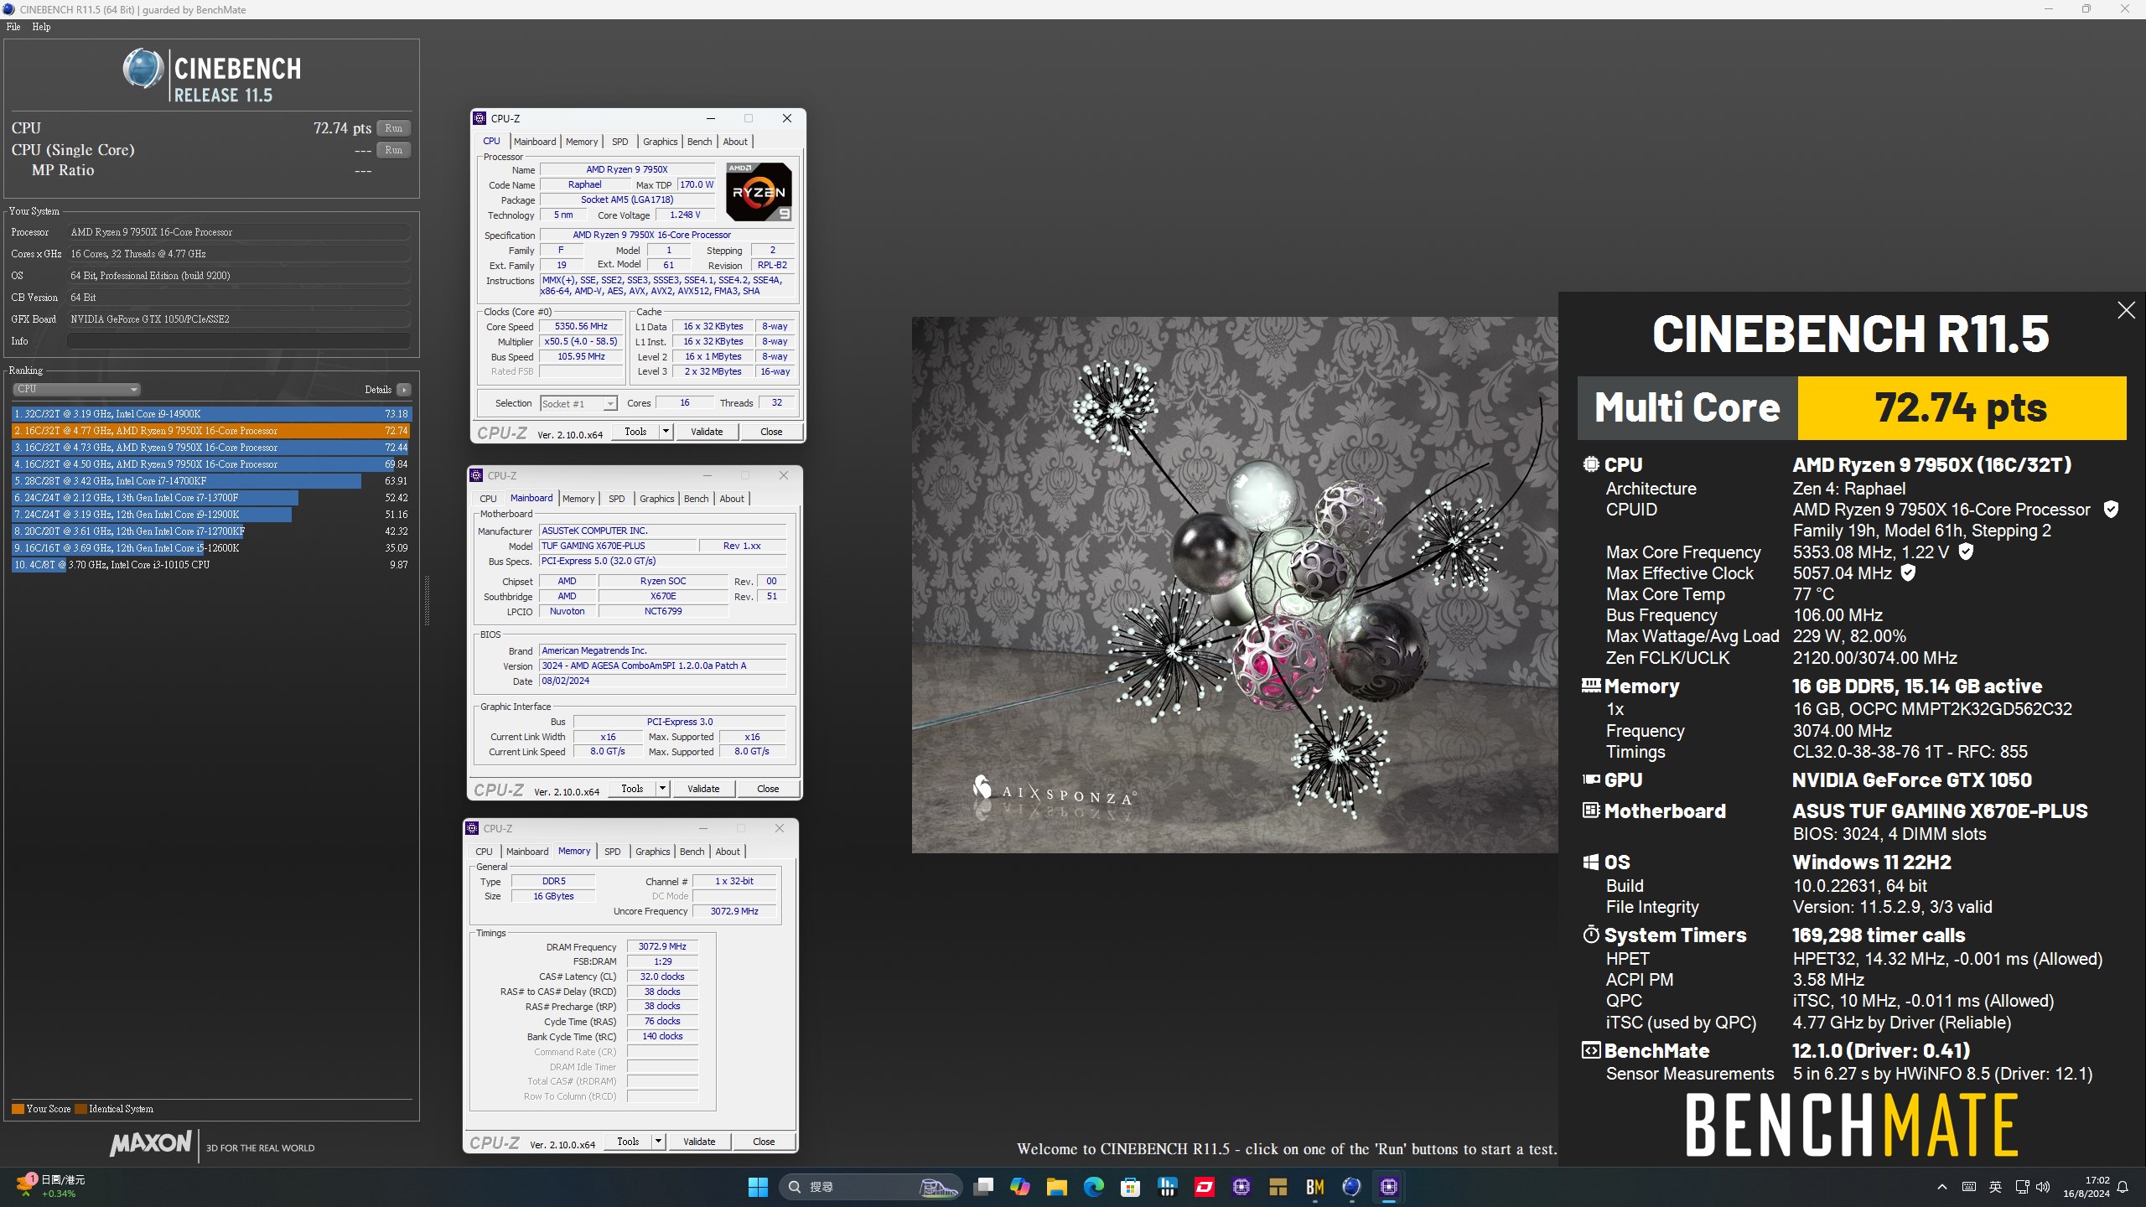This screenshot has width=2146, height=1207.
Task: Select ranking row Intel Core i7-14700KF
Action: [211, 481]
